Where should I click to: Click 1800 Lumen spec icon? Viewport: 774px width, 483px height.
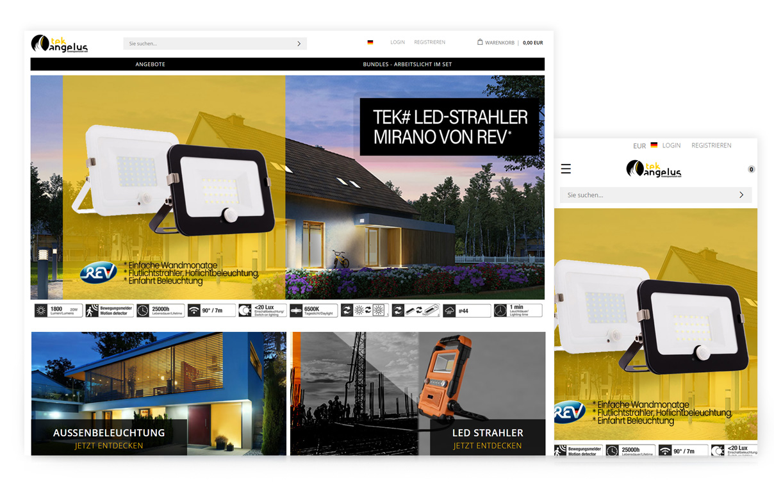click(58, 311)
